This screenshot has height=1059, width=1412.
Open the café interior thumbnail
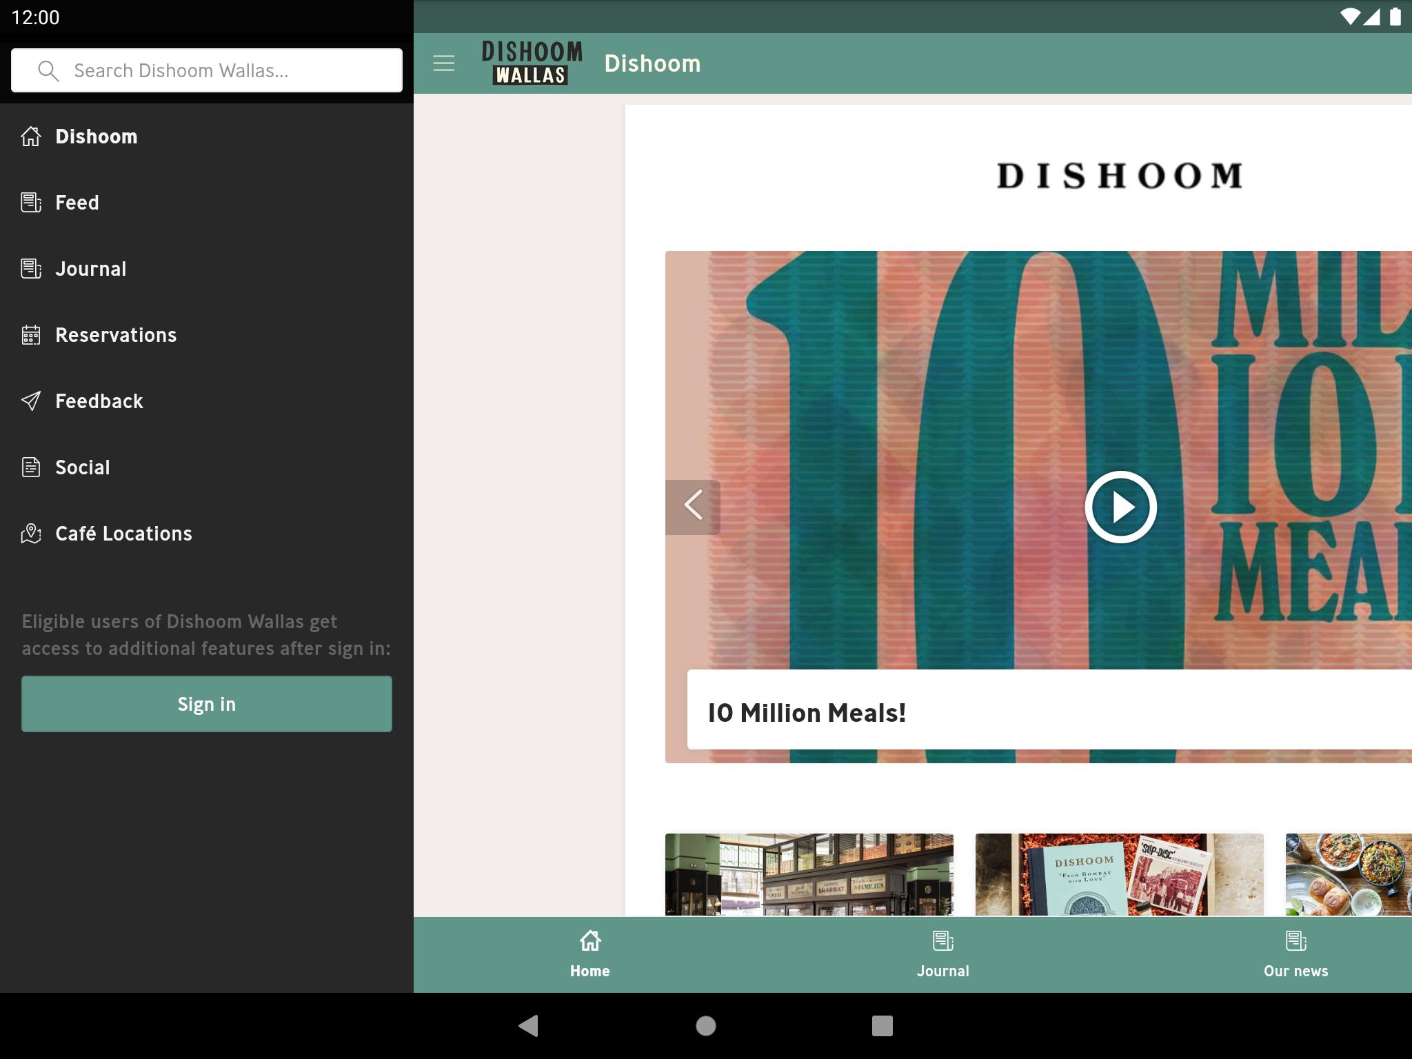[x=809, y=874]
